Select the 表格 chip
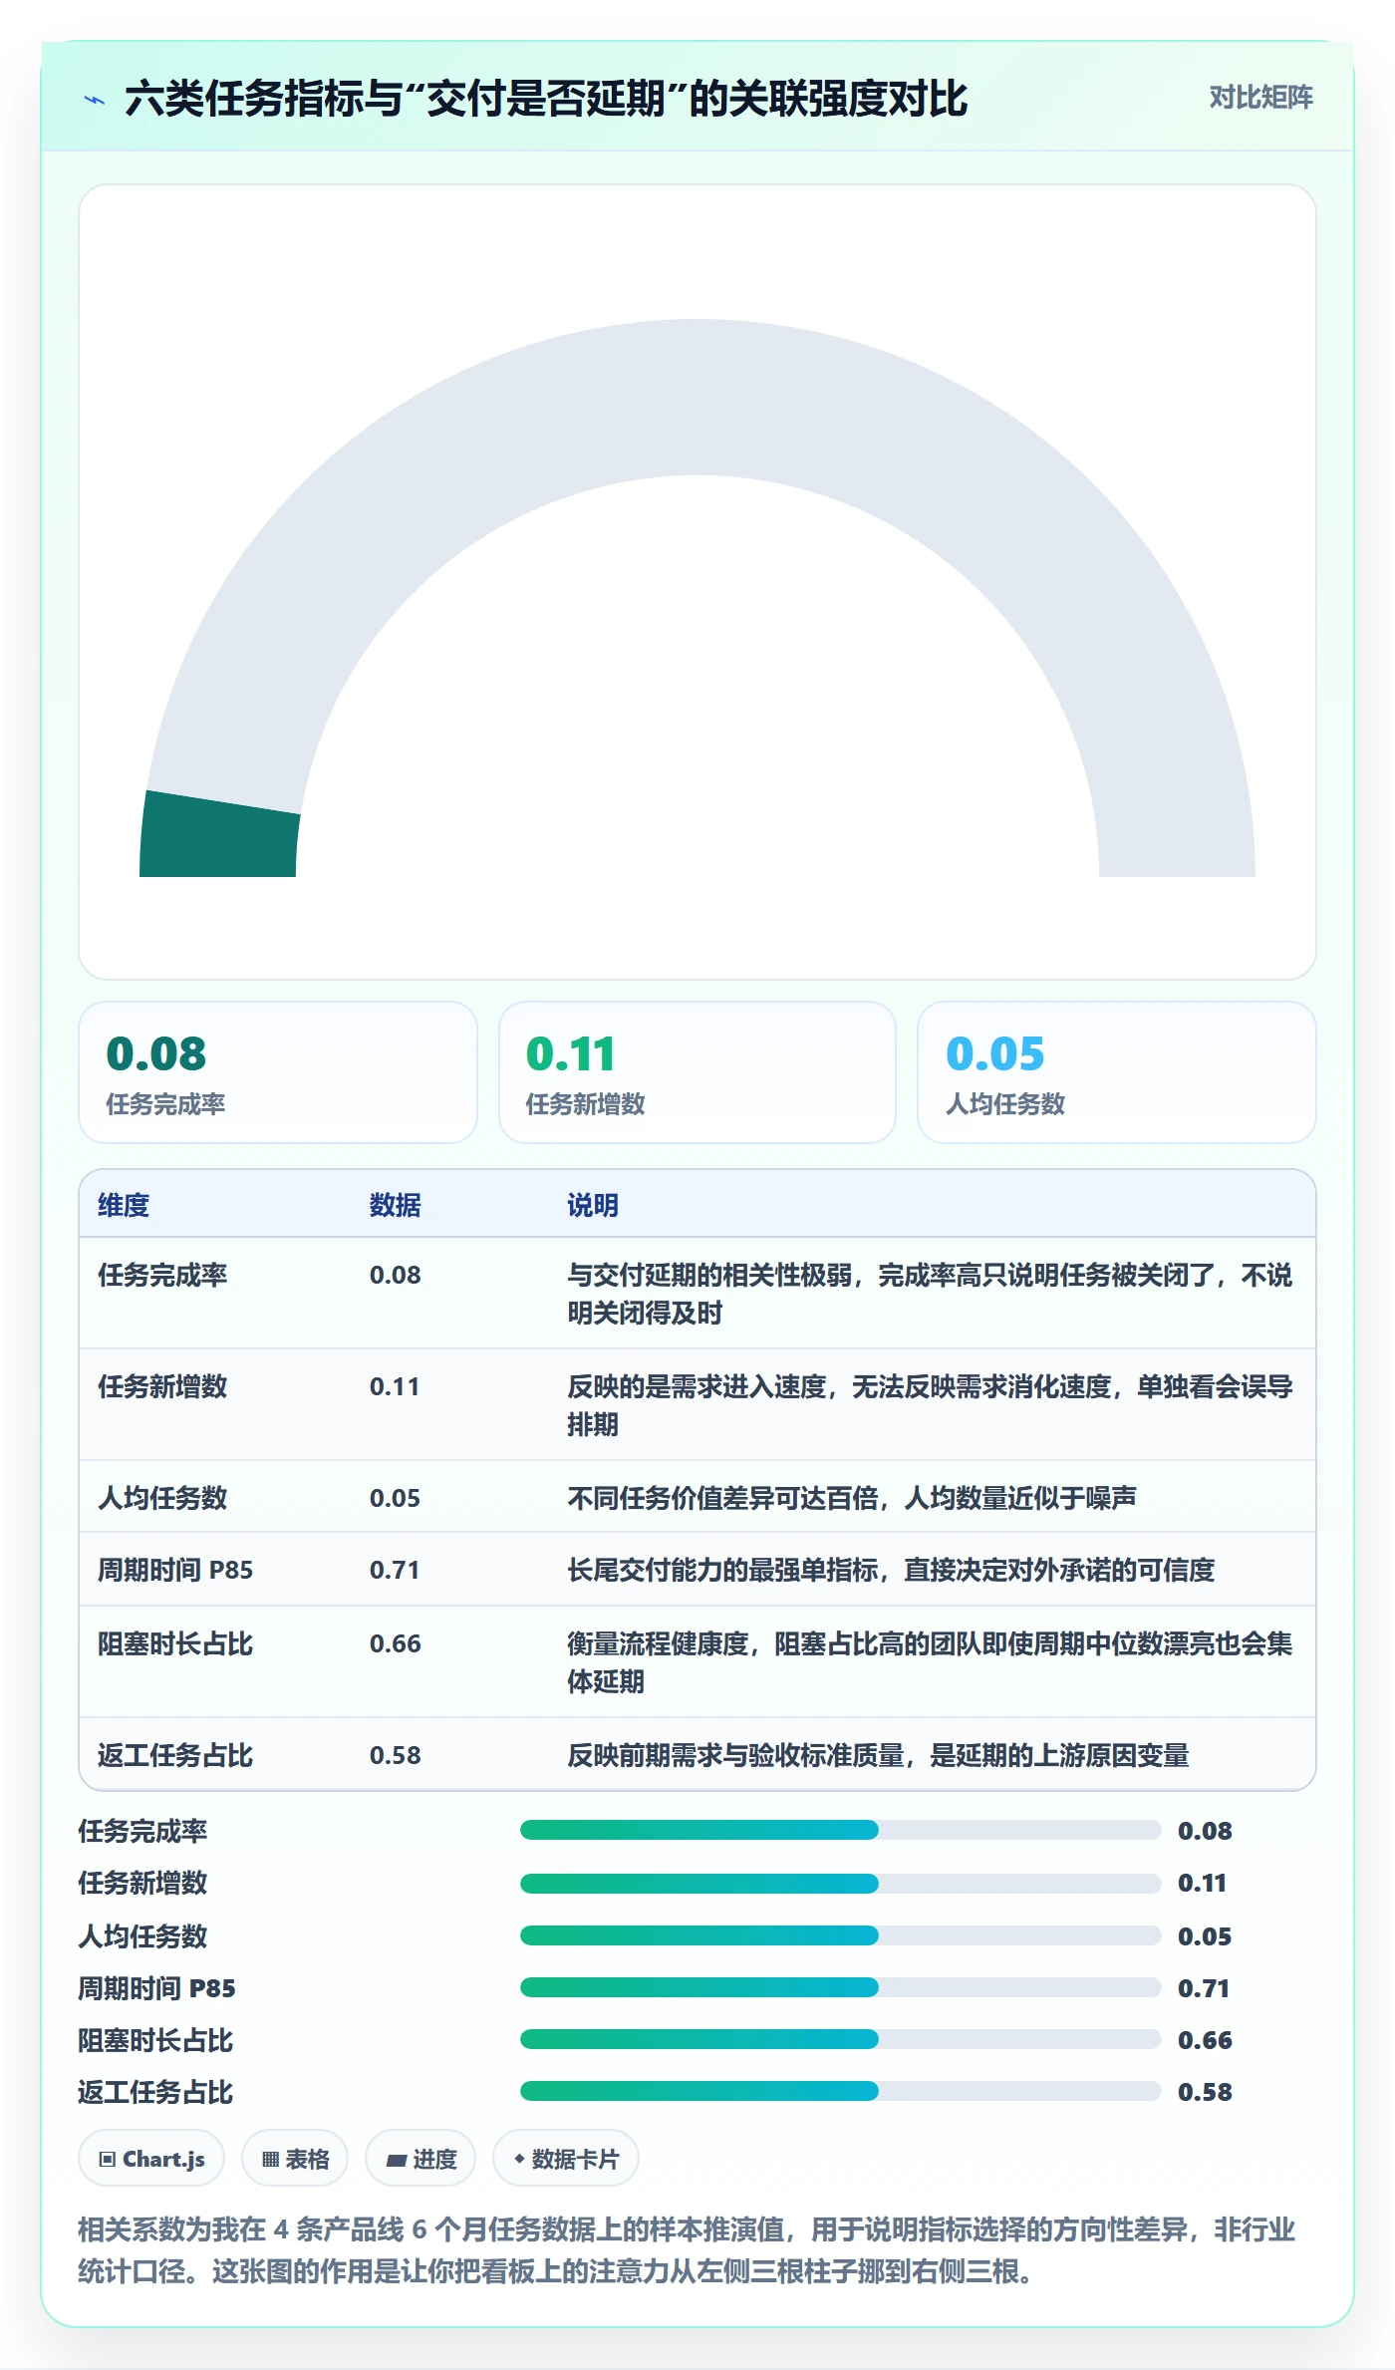1395x2370 pixels. (x=295, y=2159)
